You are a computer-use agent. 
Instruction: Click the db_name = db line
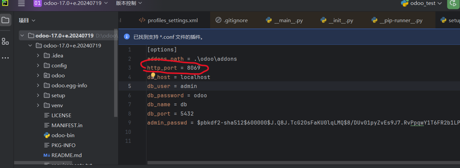(167, 105)
